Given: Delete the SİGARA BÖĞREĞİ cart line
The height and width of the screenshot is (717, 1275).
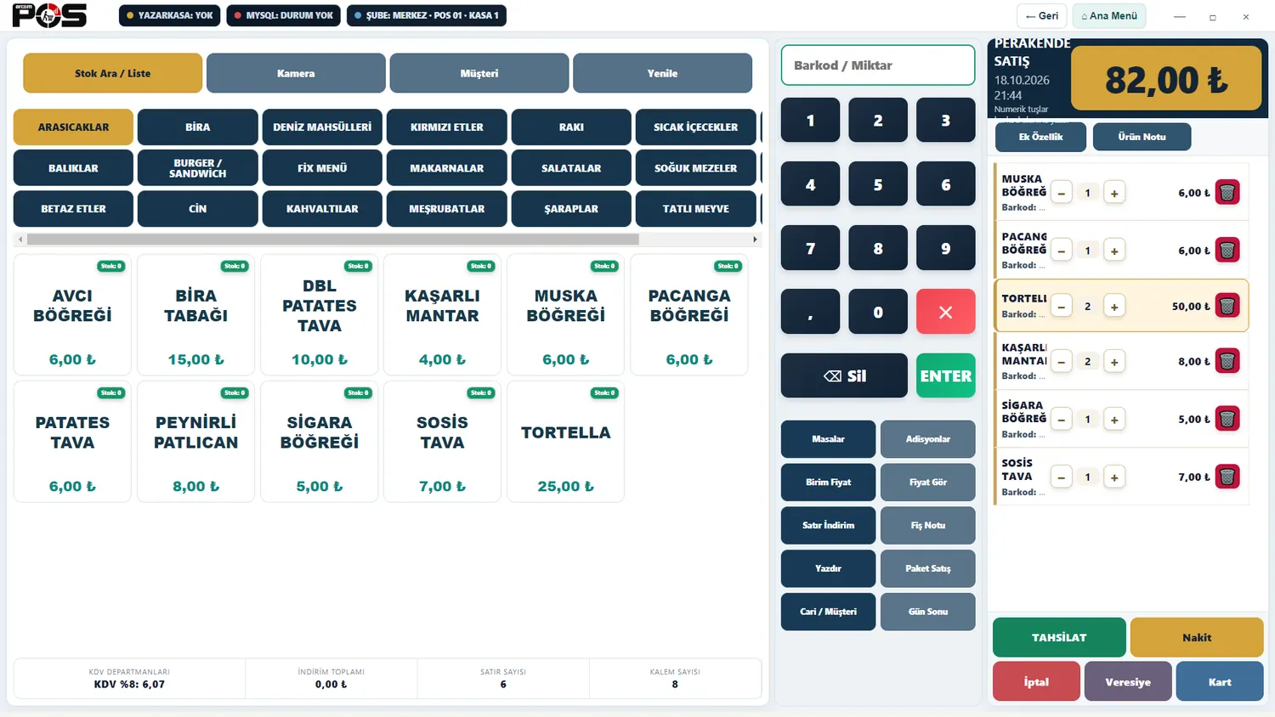Looking at the screenshot, I should tap(1227, 419).
